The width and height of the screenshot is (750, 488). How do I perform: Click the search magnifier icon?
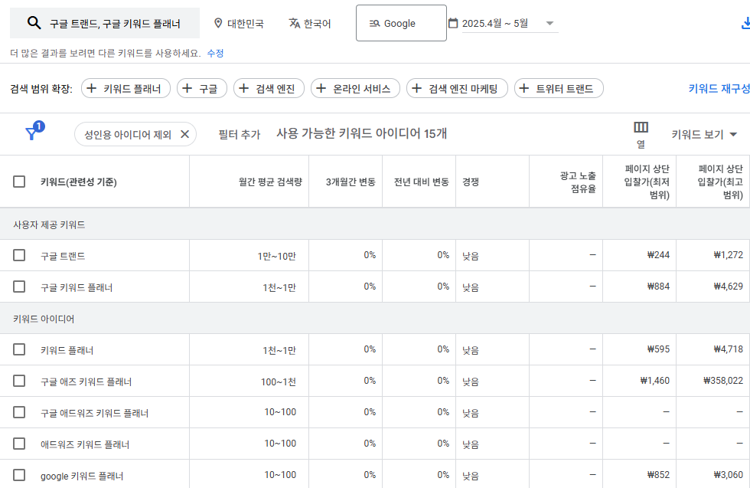[34, 23]
